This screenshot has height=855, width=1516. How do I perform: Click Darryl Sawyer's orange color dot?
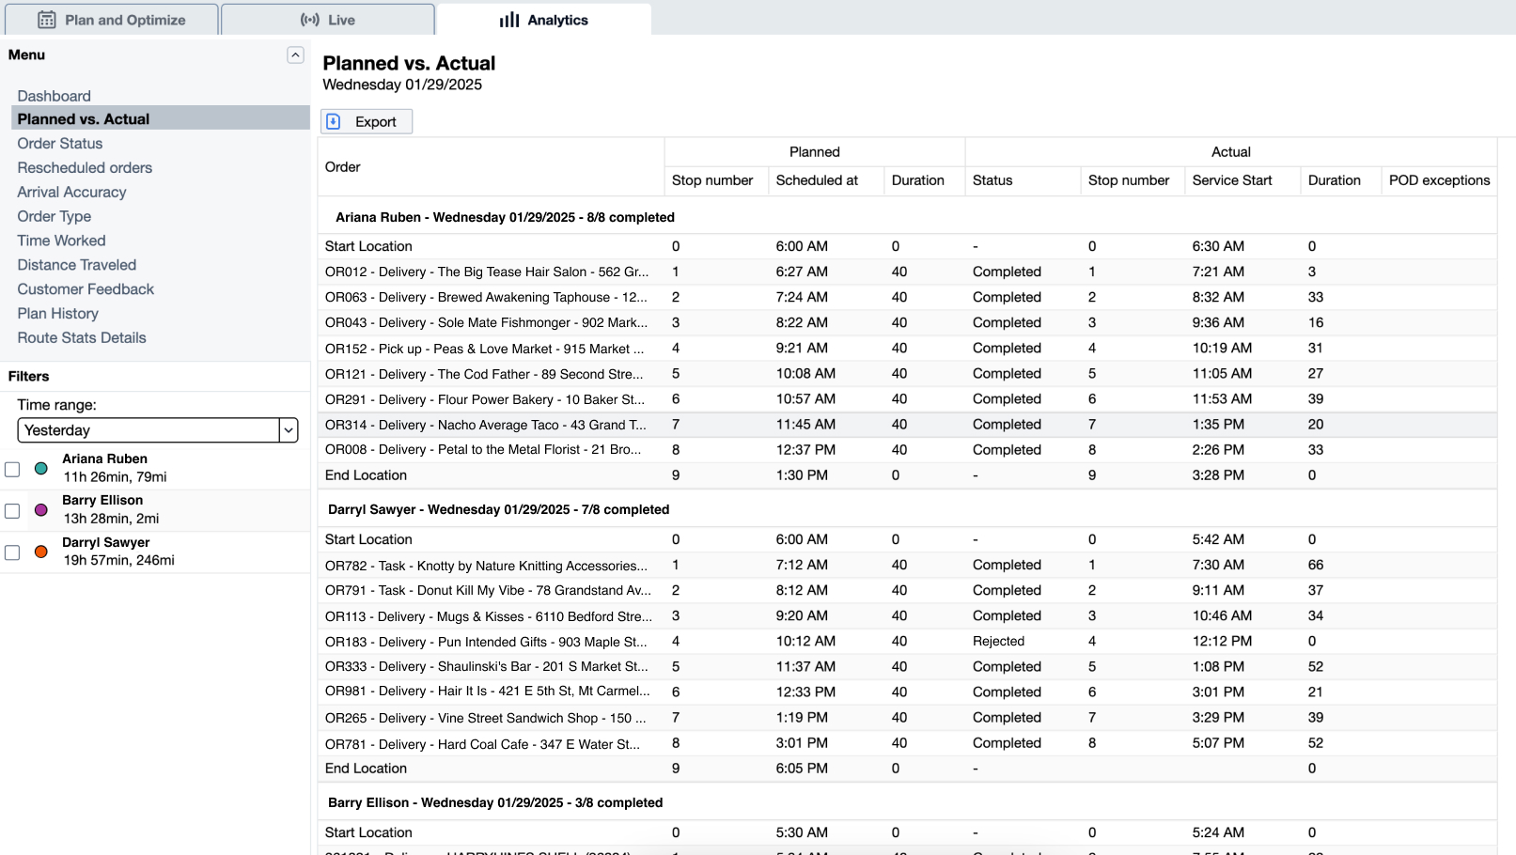[x=41, y=552]
